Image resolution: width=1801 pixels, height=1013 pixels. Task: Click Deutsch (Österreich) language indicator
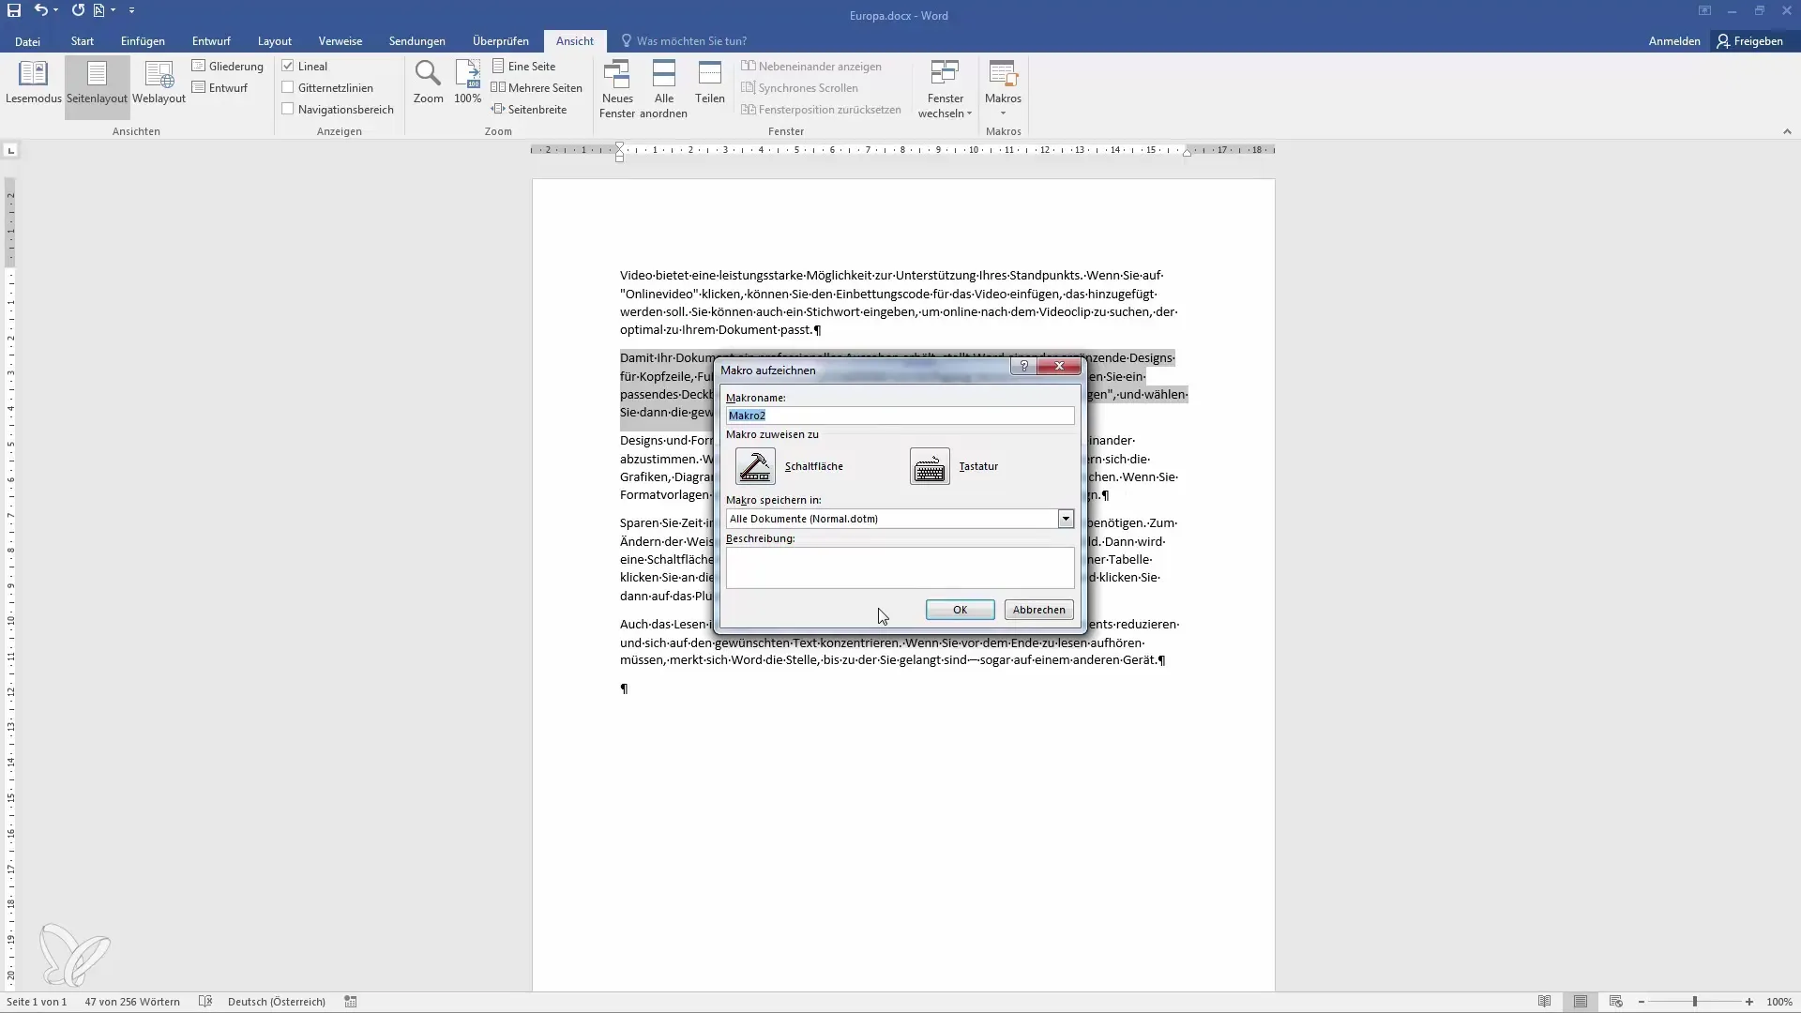pos(277,1002)
